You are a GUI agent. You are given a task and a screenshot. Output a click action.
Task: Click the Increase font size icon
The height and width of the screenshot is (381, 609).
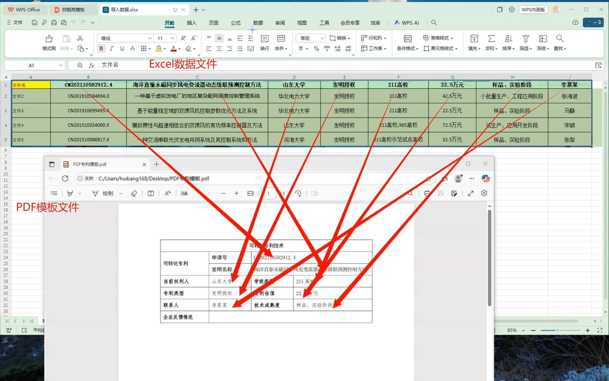point(183,38)
